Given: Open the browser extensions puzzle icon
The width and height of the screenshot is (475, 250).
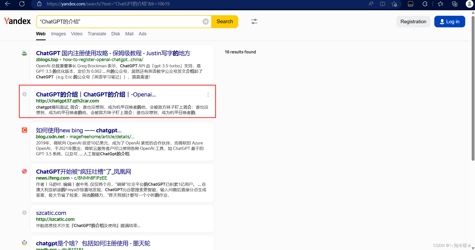Looking at the screenshot, I should [x=425, y=4].
